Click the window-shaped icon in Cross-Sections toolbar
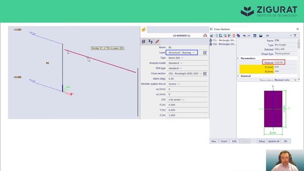This screenshot has height=171, width=304. (x=255, y=36)
